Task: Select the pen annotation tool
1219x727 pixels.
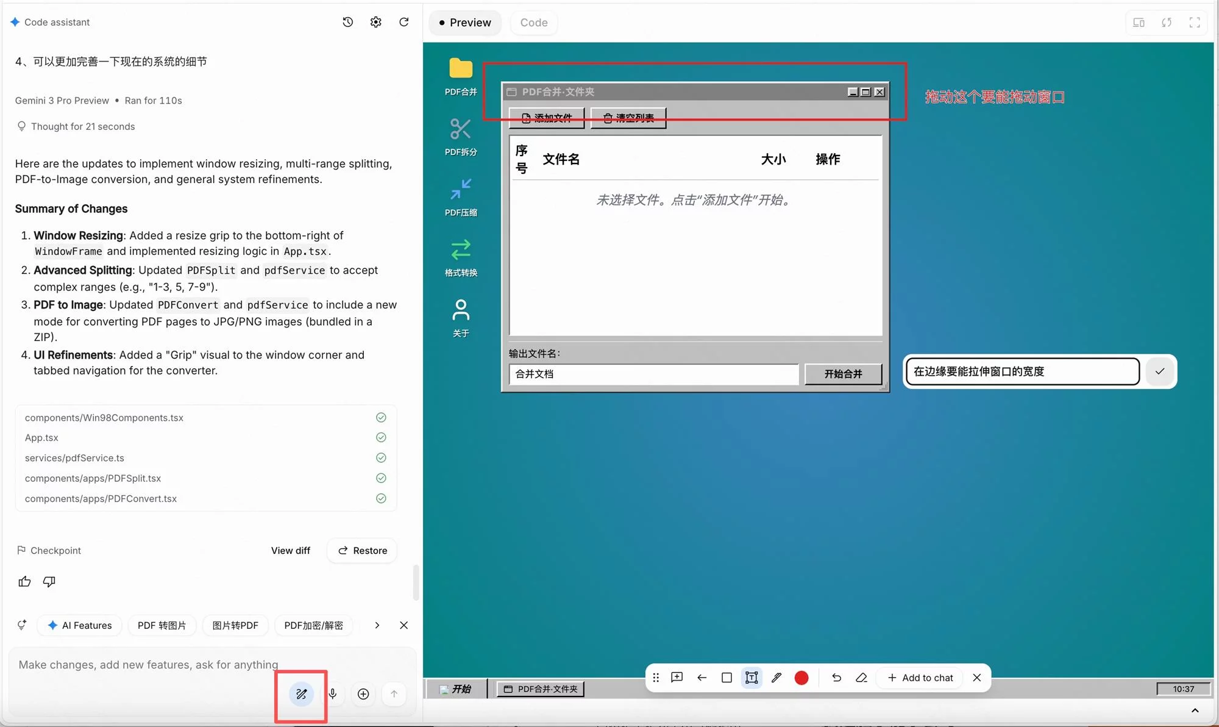Action: [x=776, y=678]
